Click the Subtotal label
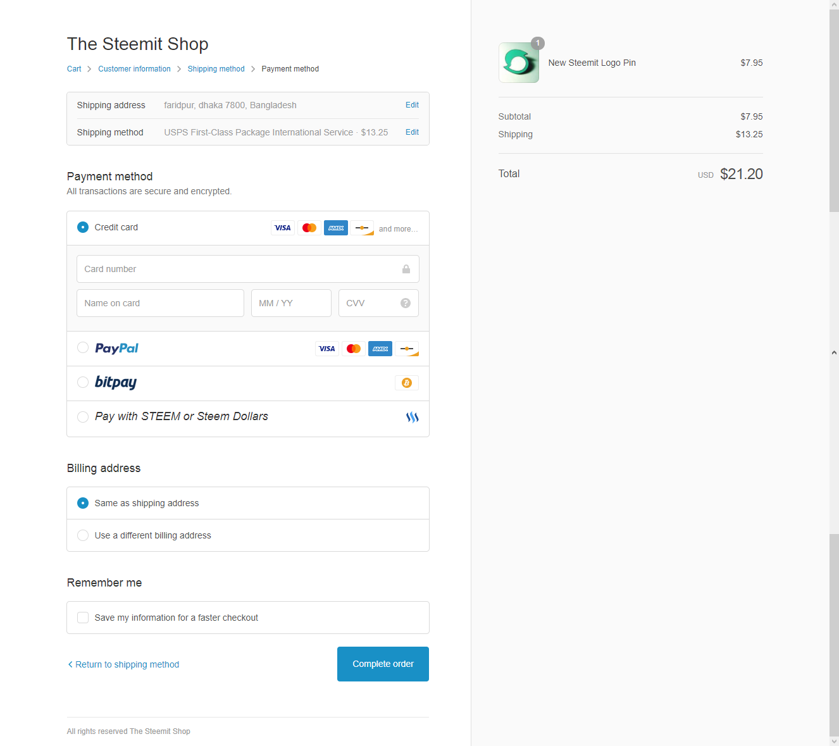 pyautogui.click(x=514, y=116)
